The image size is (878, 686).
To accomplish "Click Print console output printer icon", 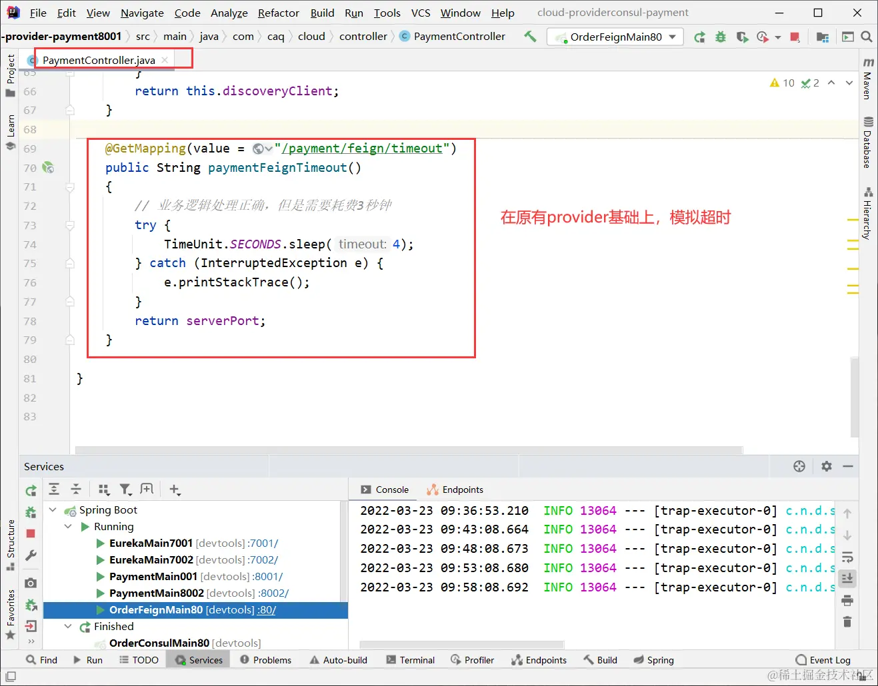I will (847, 601).
